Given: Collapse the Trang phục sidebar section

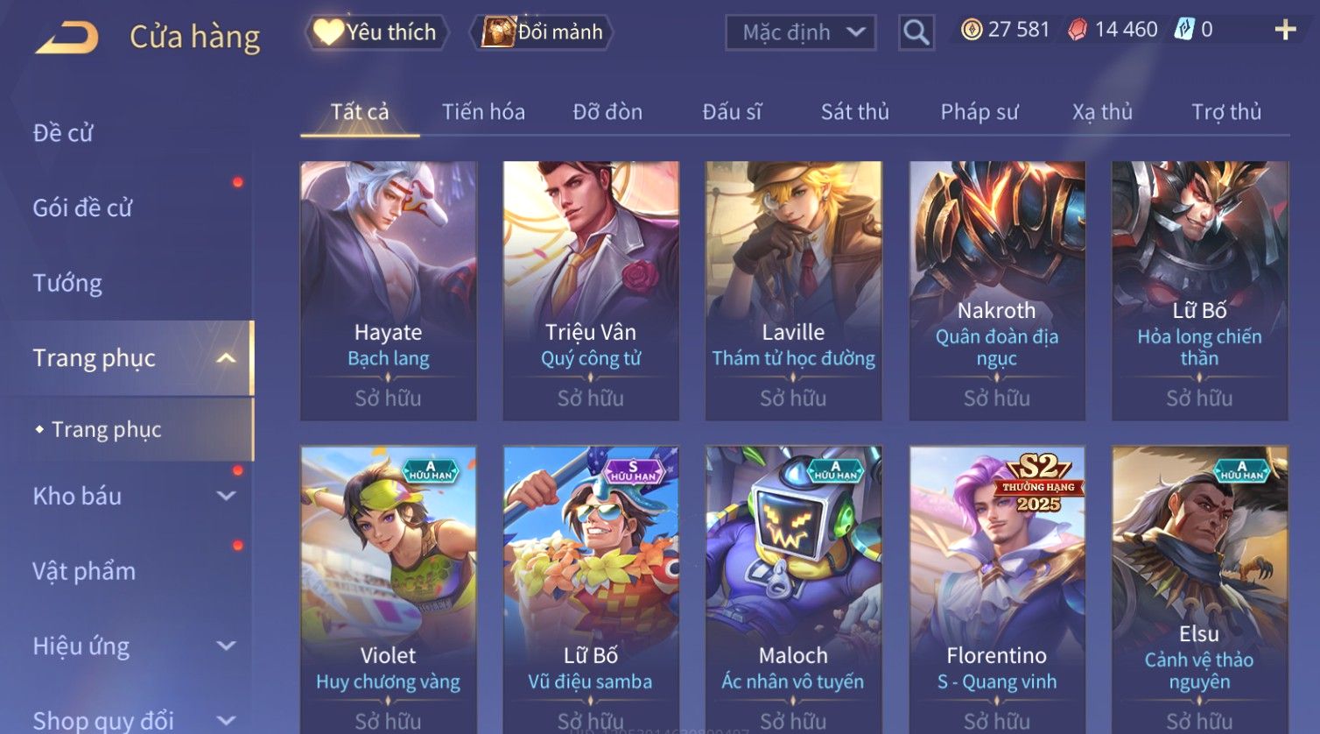Looking at the screenshot, I should coord(226,358).
